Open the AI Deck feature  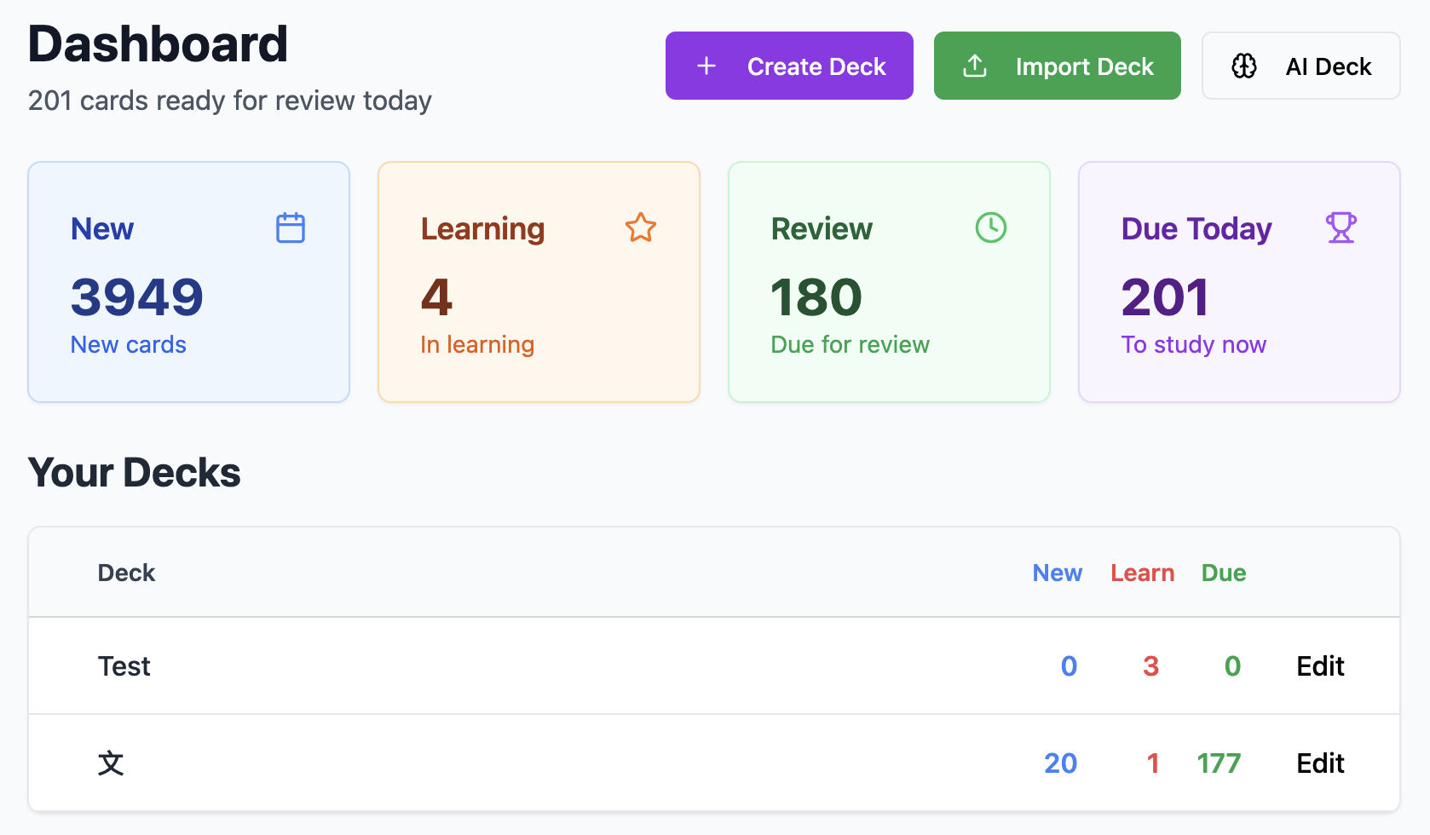pos(1300,65)
